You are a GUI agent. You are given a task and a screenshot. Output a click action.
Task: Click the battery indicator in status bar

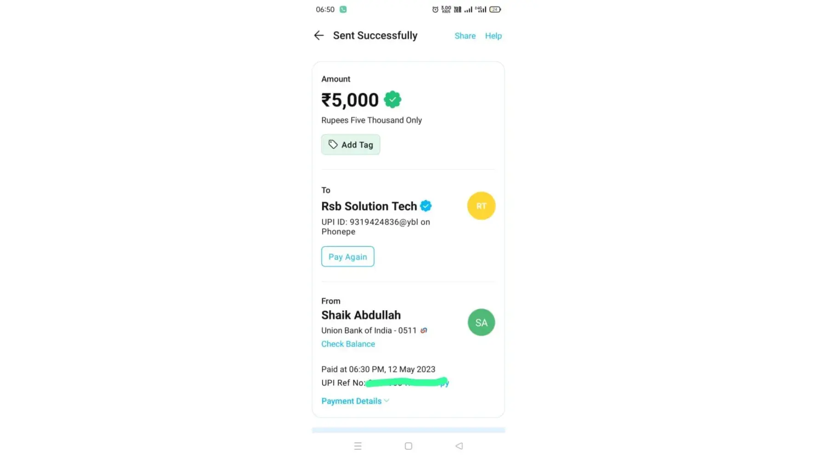pyautogui.click(x=495, y=9)
